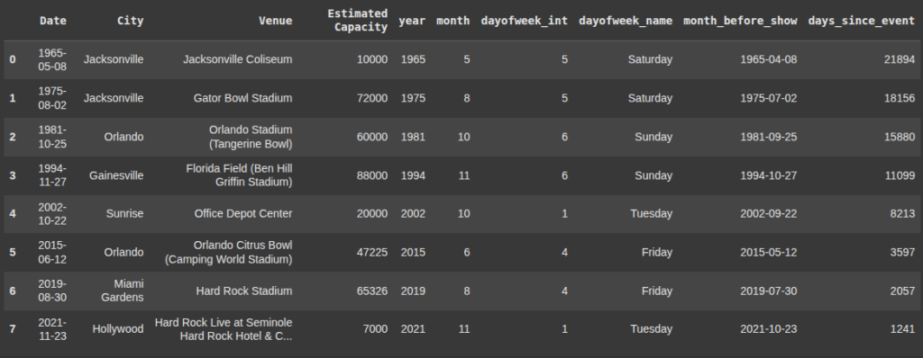Click month_before_show value 1975-07-02

pos(768,98)
